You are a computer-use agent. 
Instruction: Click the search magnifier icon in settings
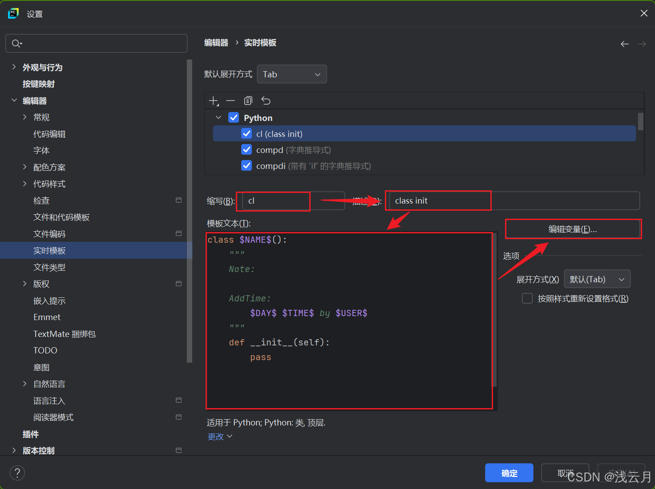17,43
